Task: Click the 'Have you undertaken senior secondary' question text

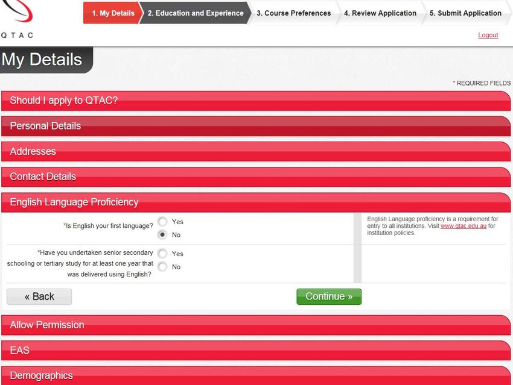Action: [80, 263]
